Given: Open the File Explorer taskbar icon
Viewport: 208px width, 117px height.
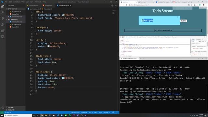Looking at the screenshot, I should (x=46, y=115).
